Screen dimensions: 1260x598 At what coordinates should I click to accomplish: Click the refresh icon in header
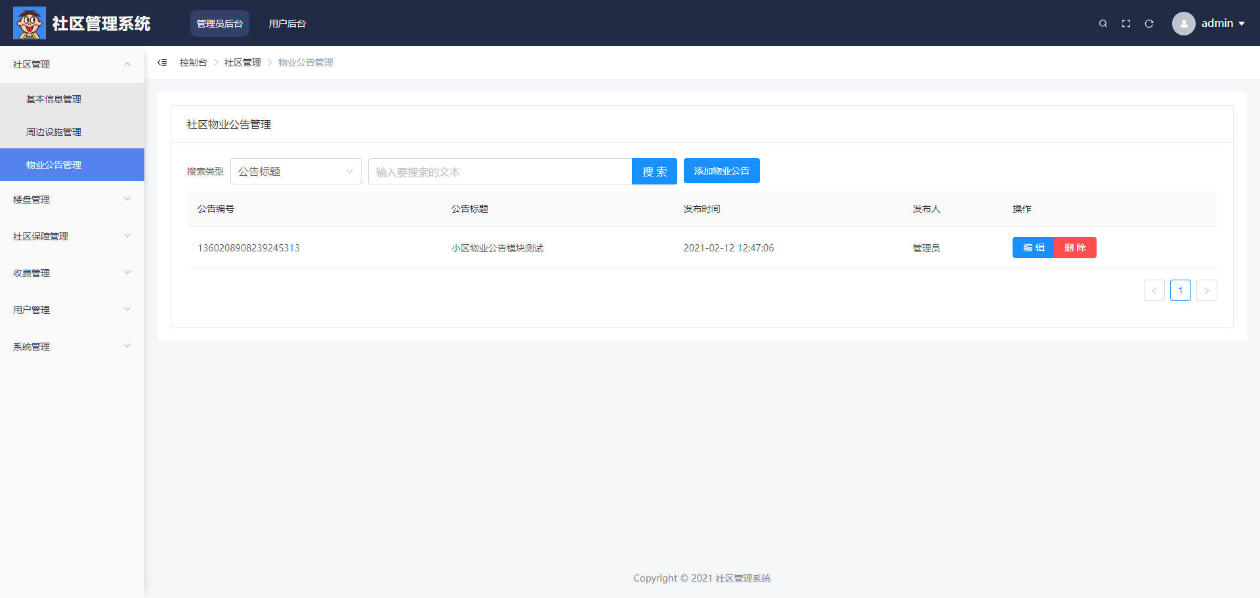pyautogui.click(x=1149, y=24)
